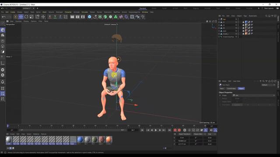Add a Cube primitive object
This screenshot has width=280, height=157.
coord(89,17)
